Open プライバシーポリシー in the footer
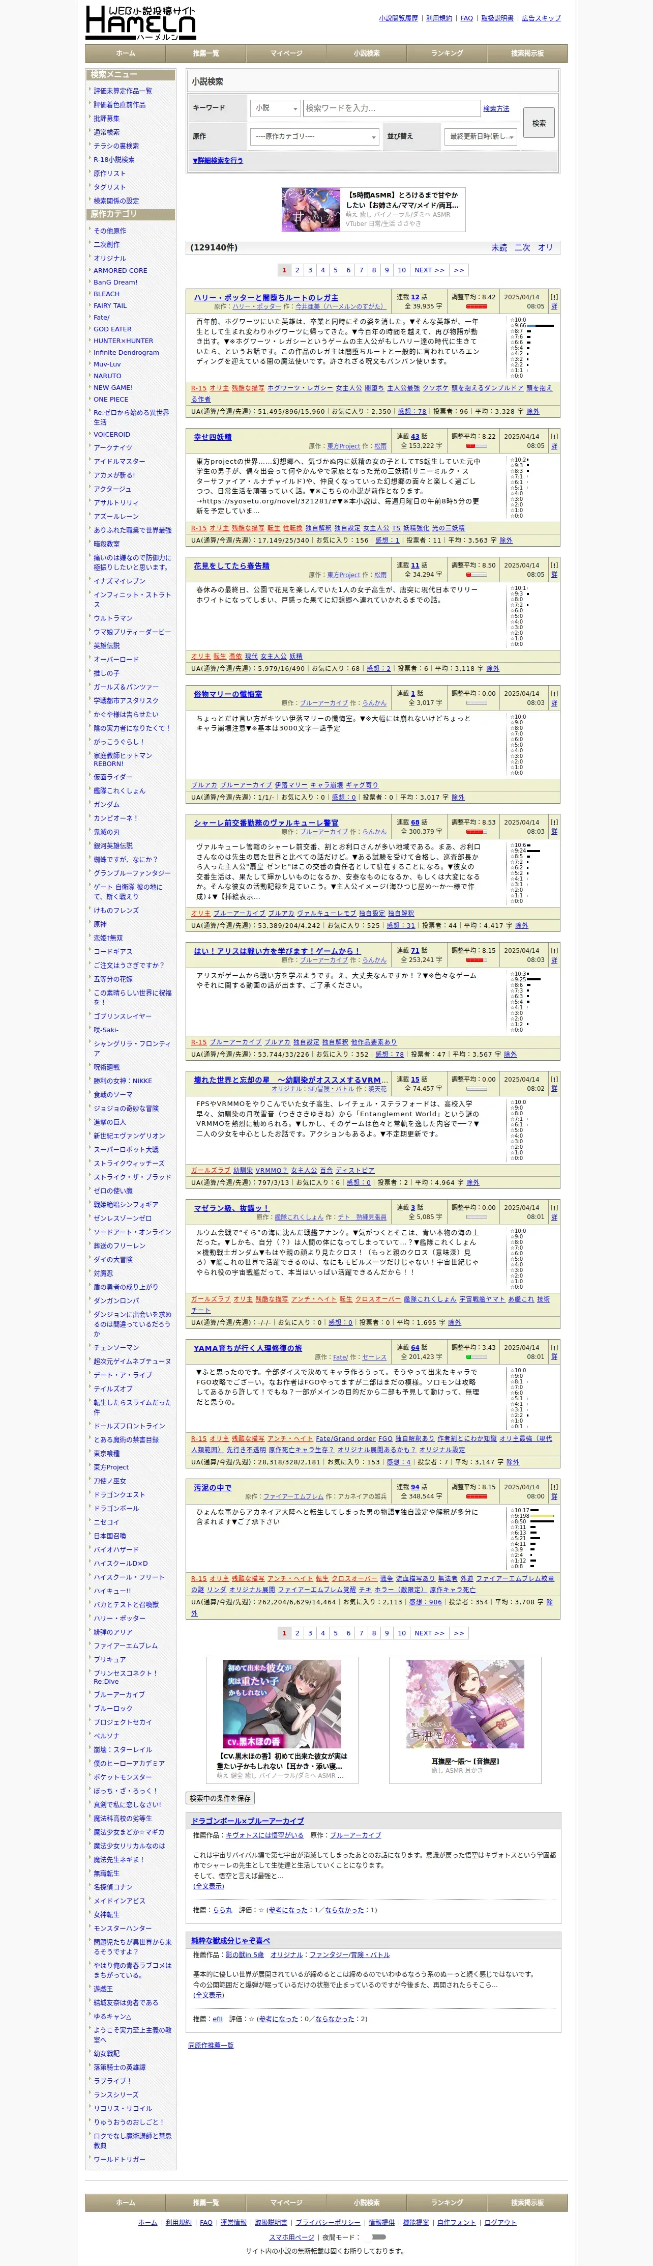 click(328, 2223)
